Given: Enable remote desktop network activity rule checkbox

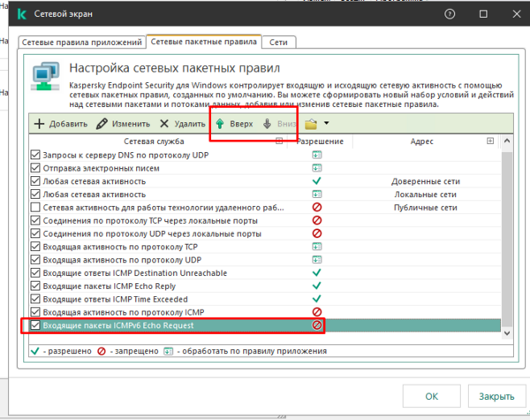Looking at the screenshot, I should tap(35, 207).
